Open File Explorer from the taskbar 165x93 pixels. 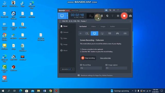tap(38, 91)
